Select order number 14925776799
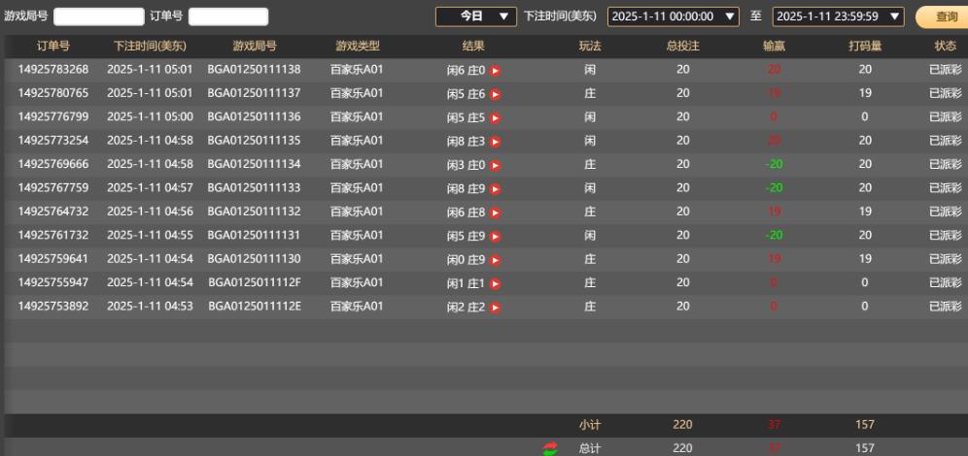This screenshot has width=968, height=456. [53, 117]
